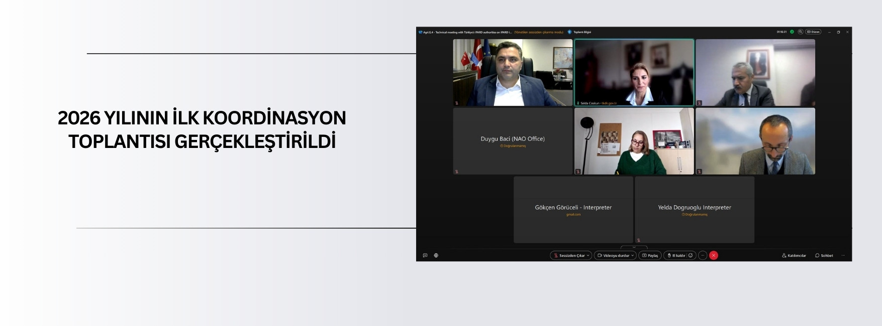Image resolution: width=882 pixels, height=326 pixels.
Task: Open Toplantı Bilgisi meeting info
Action: 580,32
